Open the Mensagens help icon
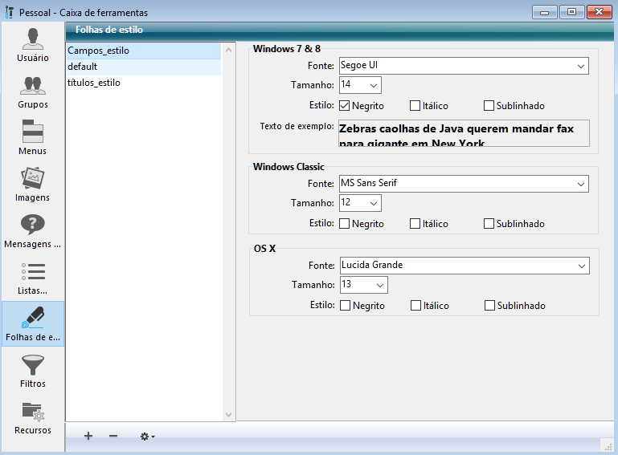 [33, 225]
